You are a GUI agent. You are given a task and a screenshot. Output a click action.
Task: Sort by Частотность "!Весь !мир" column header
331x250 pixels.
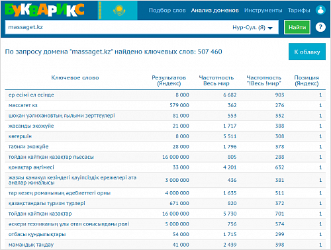(263, 81)
